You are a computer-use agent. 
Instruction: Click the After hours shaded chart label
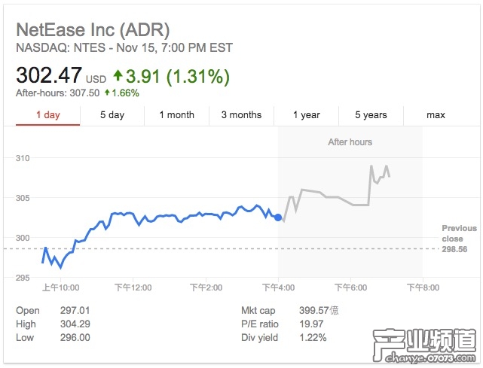click(350, 141)
